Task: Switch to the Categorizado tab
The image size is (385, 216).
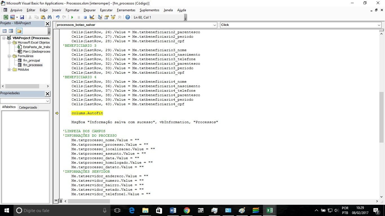Action: pos(28,107)
